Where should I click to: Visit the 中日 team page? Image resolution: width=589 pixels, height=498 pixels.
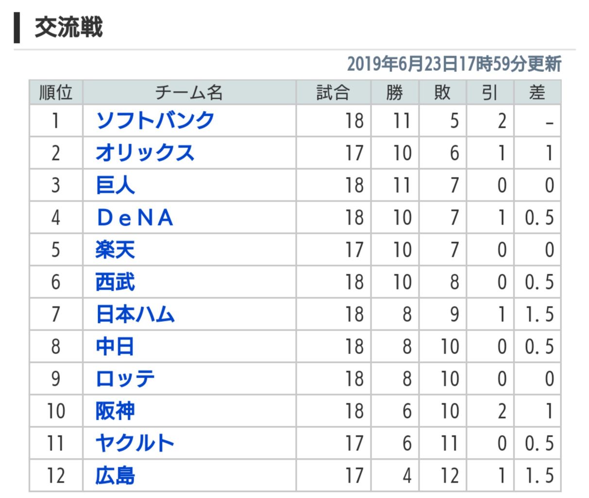pos(115,346)
